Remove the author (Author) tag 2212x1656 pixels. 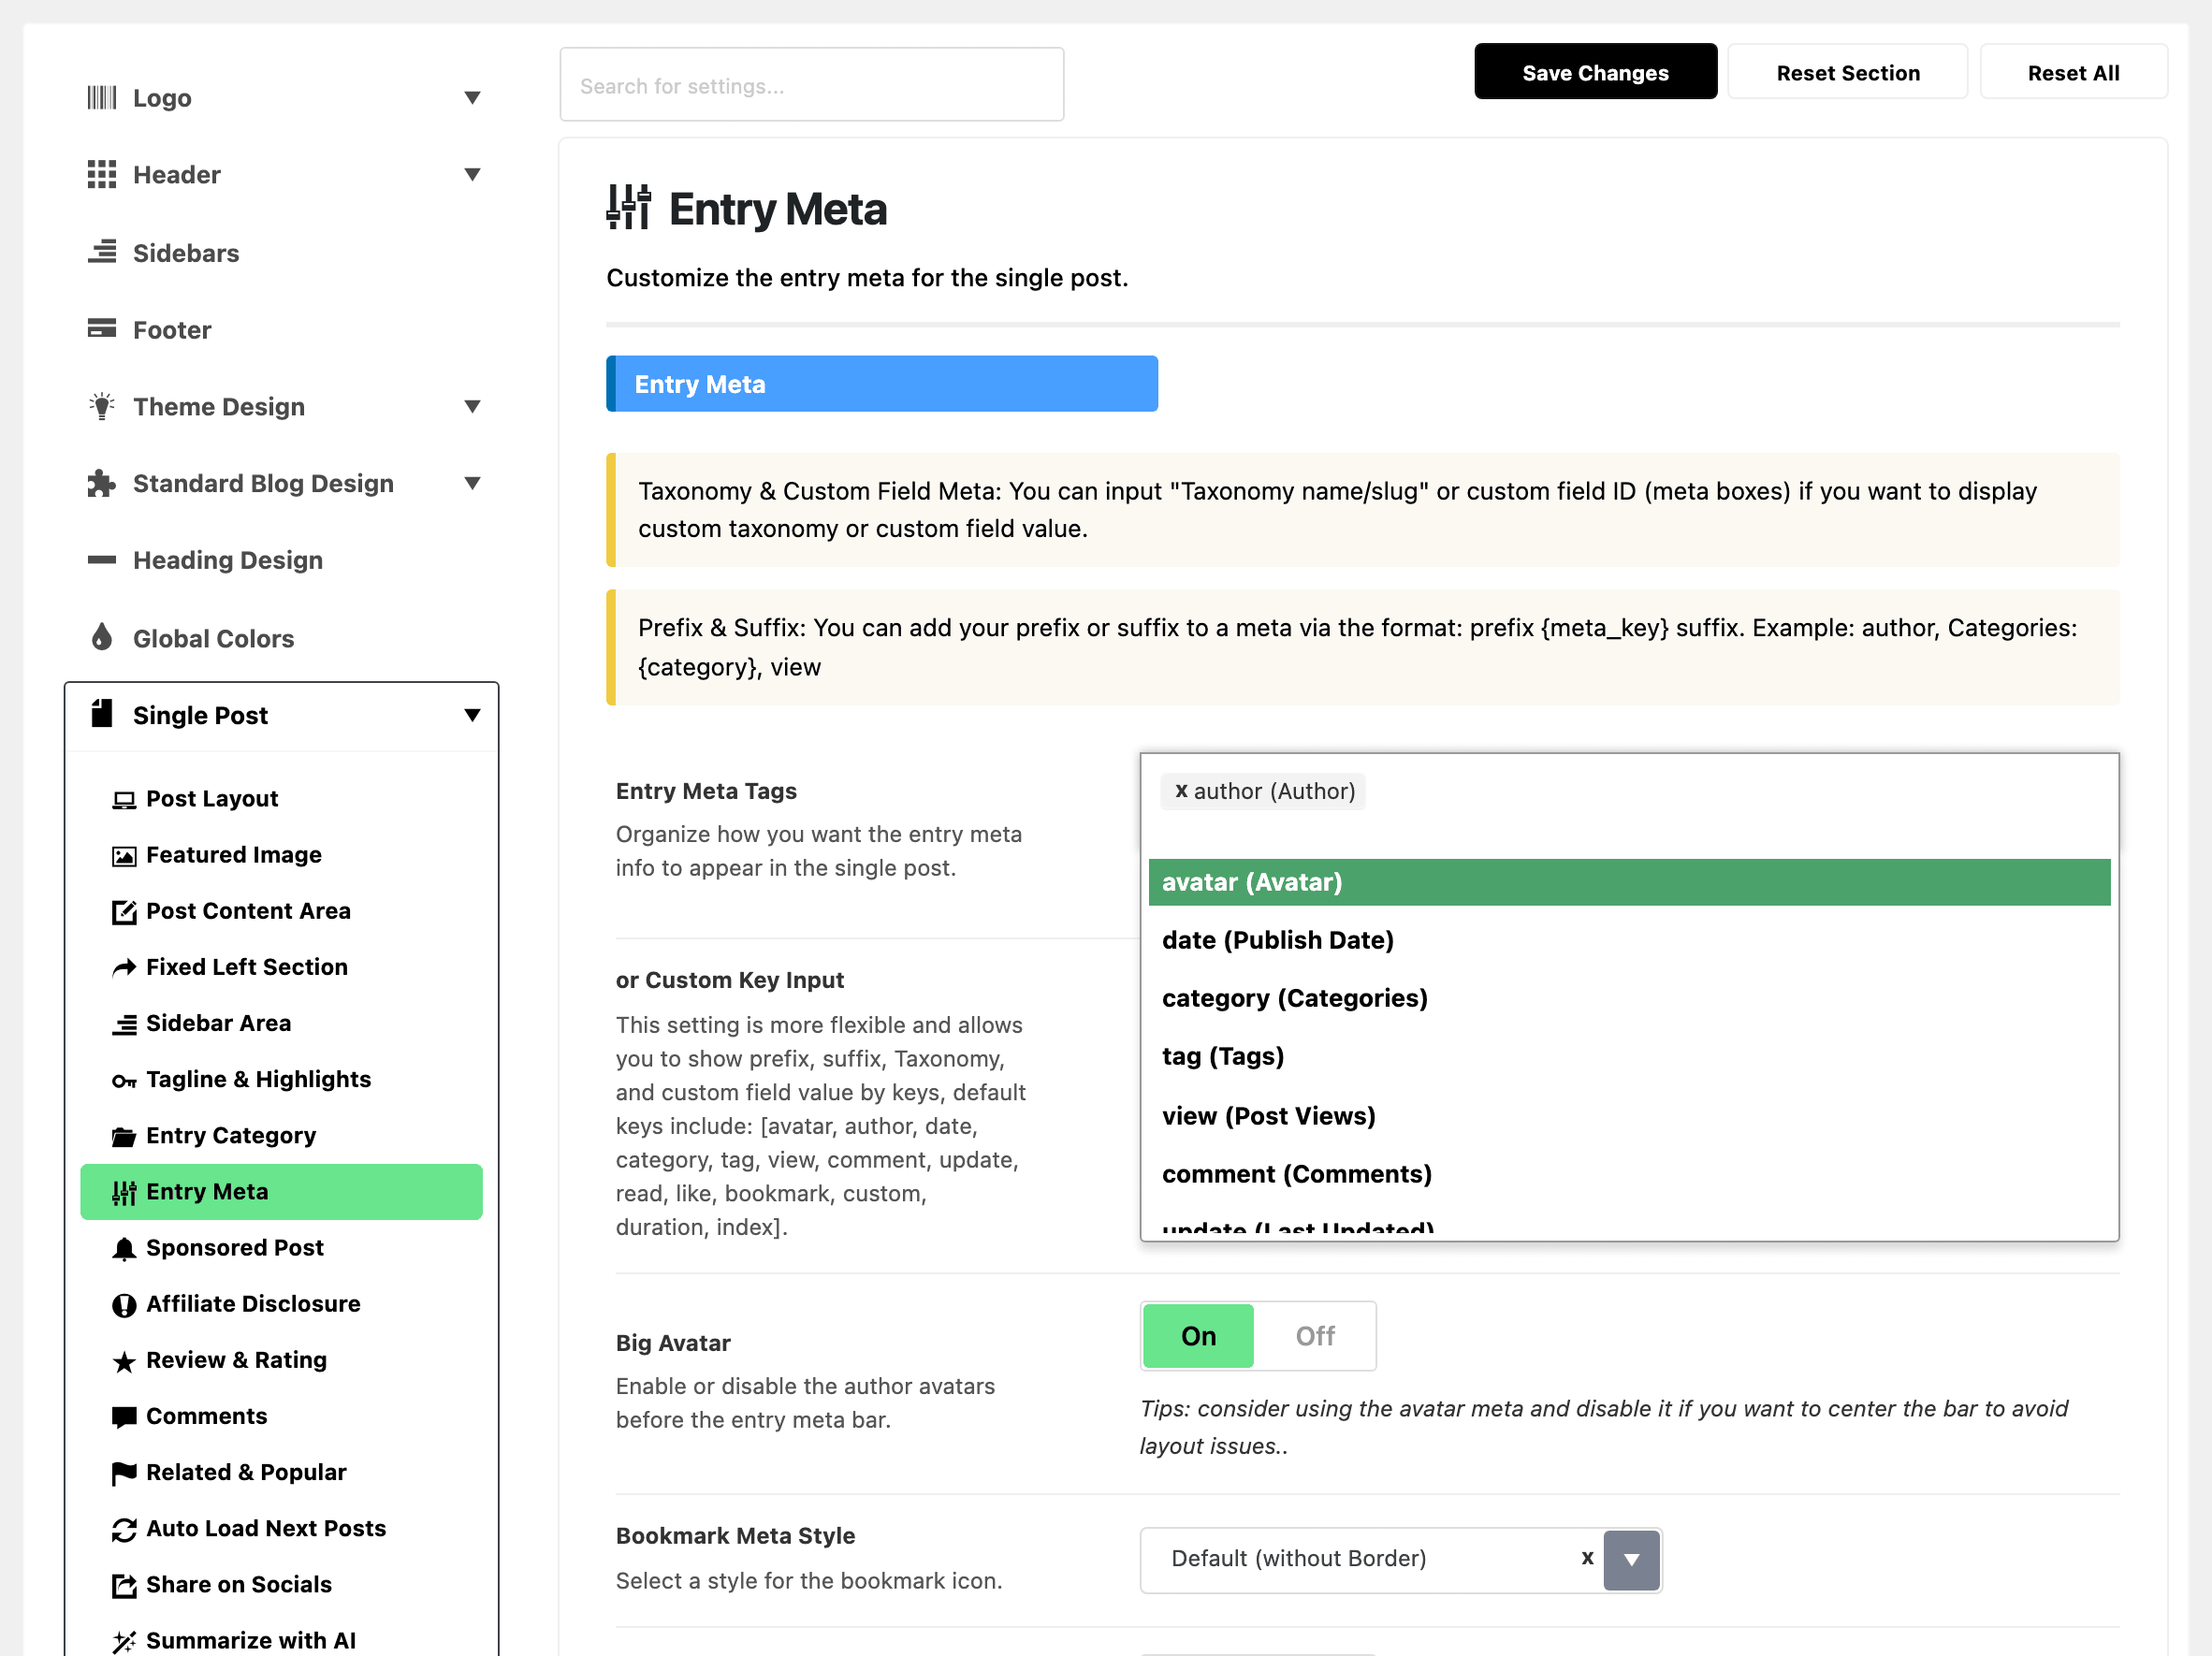(x=1181, y=790)
